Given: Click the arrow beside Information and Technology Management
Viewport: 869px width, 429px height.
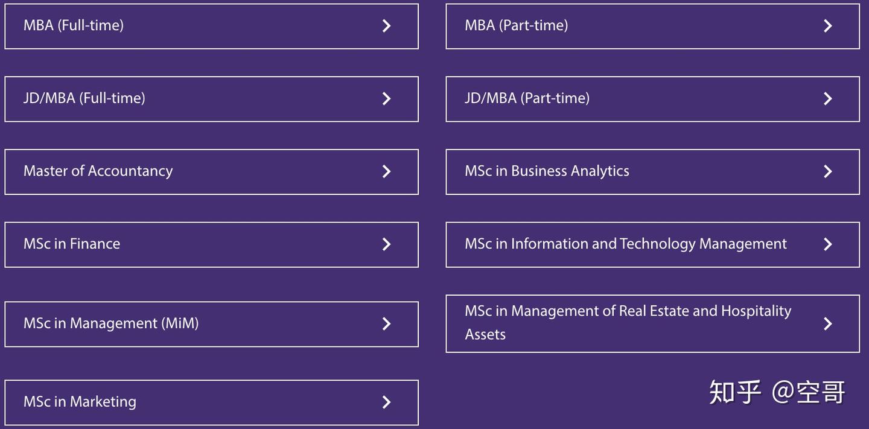Looking at the screenshot, I should [x=828, y=244].
